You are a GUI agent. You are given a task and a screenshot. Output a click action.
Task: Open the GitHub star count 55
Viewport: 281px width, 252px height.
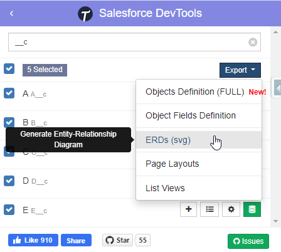coord(143,240)
